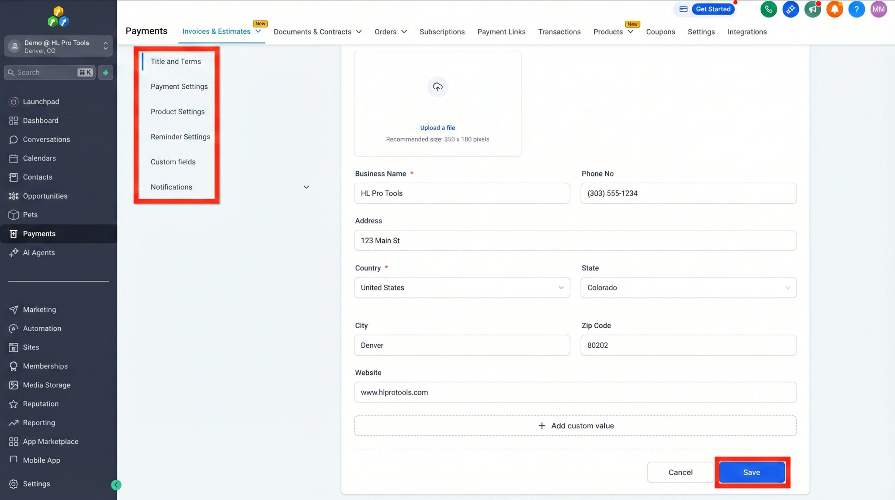895x500 pixels.
Task: Click the blue help question mark icon
Action: (857, 9)
